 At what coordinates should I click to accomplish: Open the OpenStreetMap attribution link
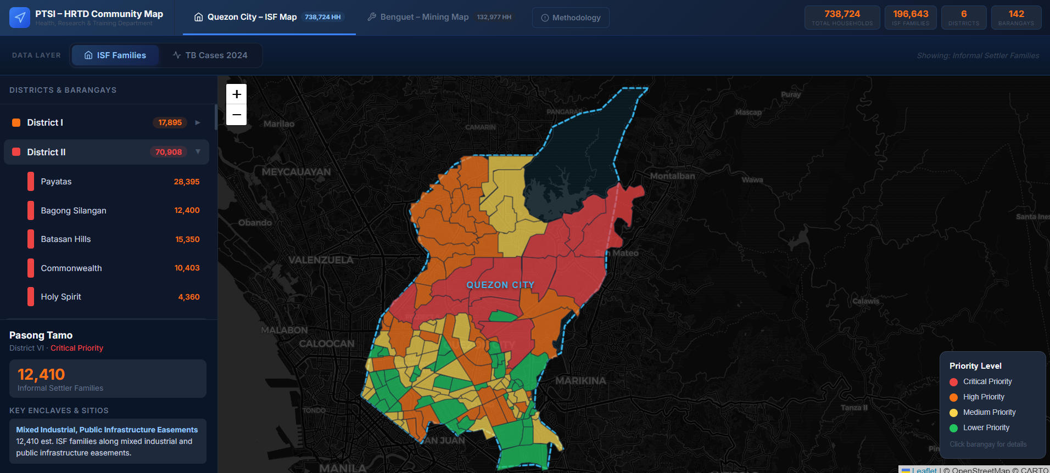point(981,470)
